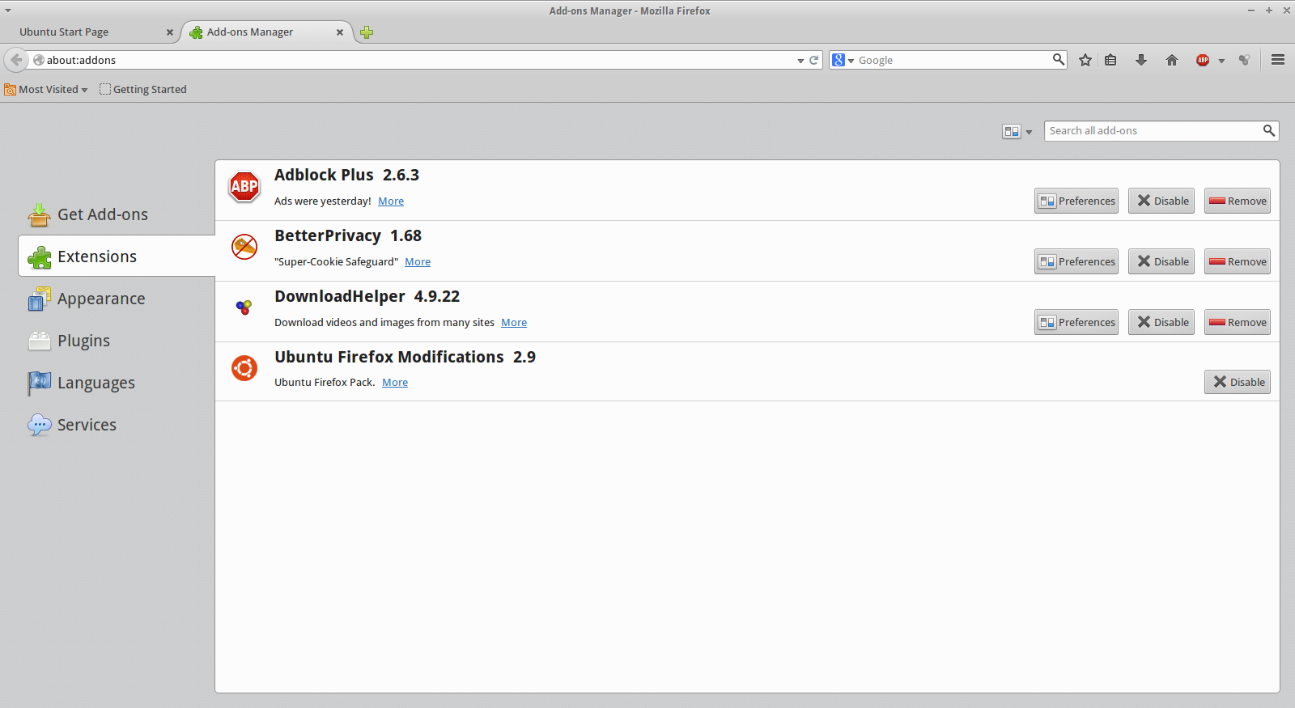The image size is (1295, 708).
Task: Click the Ubuntu Firefox Modifications logo icon
Action: click(244, 368)
